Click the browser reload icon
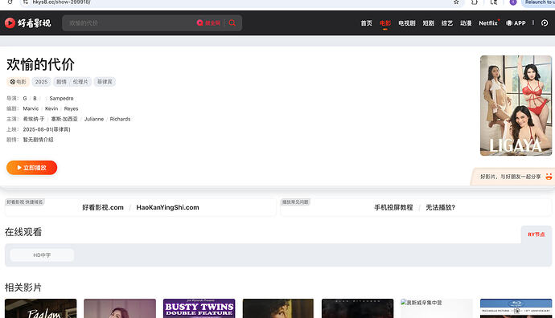The width and height of the screenshot is (555, 318). coord(10,2)
